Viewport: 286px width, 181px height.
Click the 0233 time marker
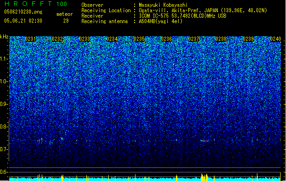coord(85,39)
